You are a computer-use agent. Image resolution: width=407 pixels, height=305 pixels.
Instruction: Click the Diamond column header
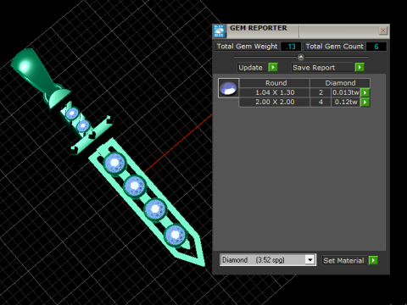click(340, 83)
